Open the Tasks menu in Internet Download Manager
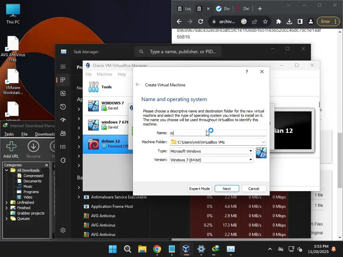 click(x=9, y=134)
